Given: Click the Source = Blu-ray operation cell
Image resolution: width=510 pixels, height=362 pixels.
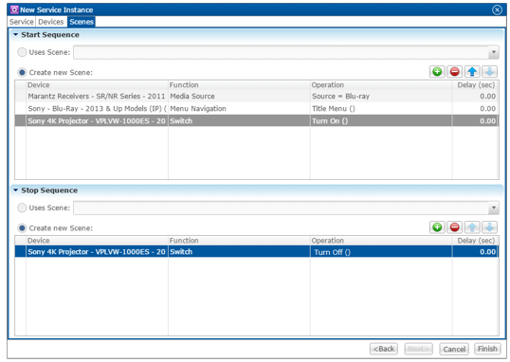Looking at the screenshot, I should point(381,97).
